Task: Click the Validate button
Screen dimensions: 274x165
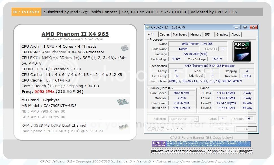Action: tap(224, 129)
